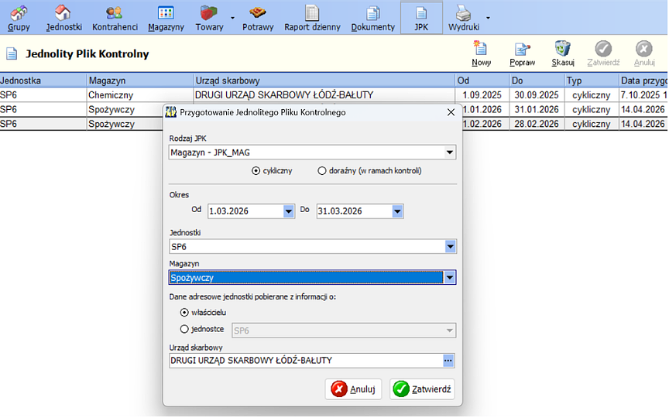Select the cykliczny radio option
The image size is (669, 418).
click(256, 171)
